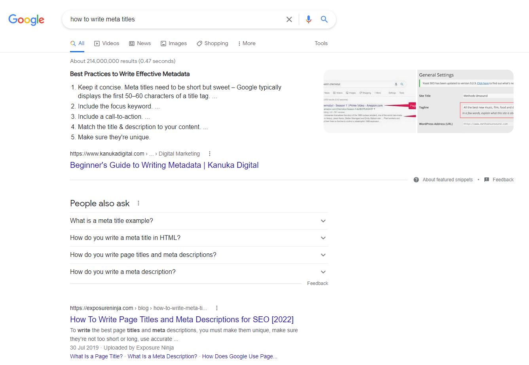Switch to the Shopping search tab
The height and width of the screenshot is (365, 529).
(212, 43)
